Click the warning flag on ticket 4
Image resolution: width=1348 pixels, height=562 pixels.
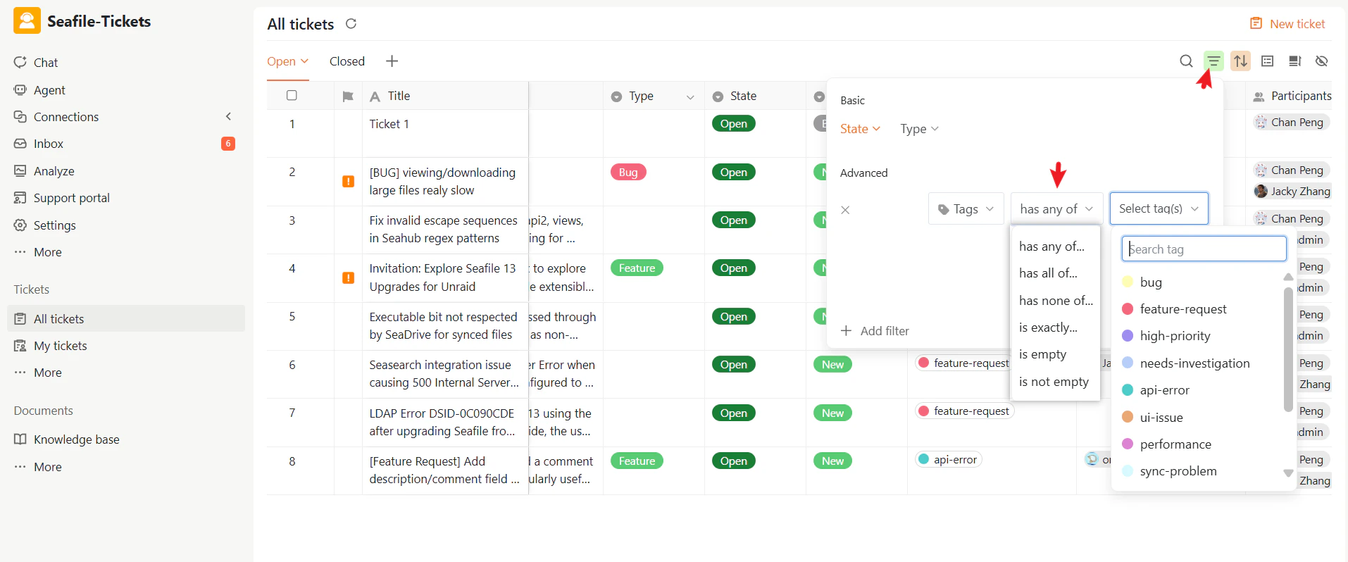point(348,277)
